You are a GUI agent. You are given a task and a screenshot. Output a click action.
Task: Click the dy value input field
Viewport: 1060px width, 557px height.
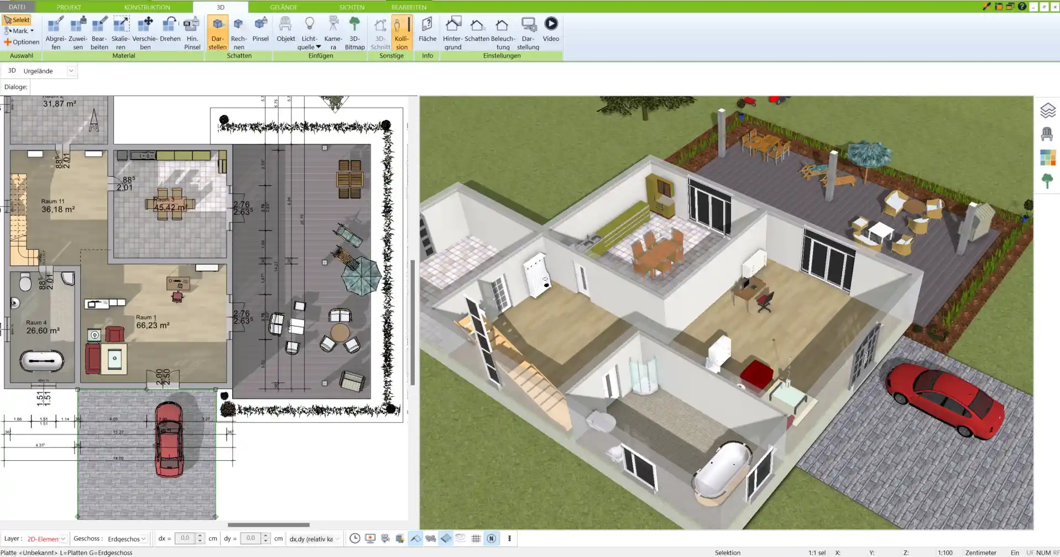(x=250, y=538)
